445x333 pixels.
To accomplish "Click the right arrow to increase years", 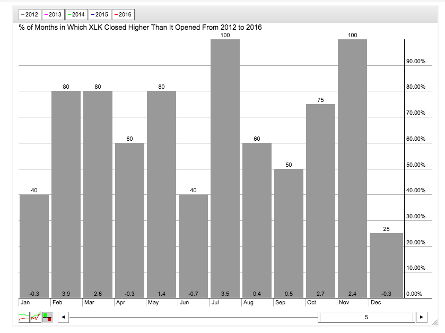I will pos(422,317).
